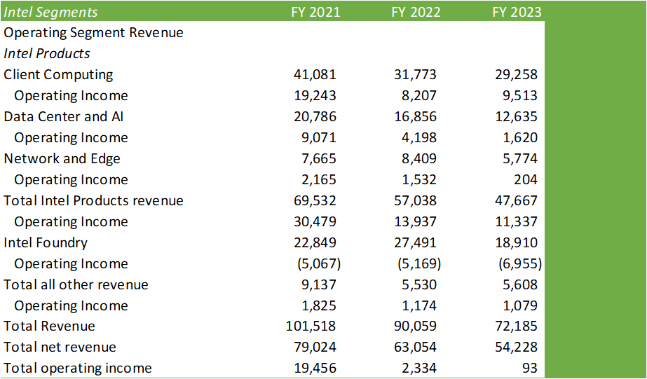Select net revenue value 63,054
The height and width of the screenshot is (379, 647).
point(415,347)
